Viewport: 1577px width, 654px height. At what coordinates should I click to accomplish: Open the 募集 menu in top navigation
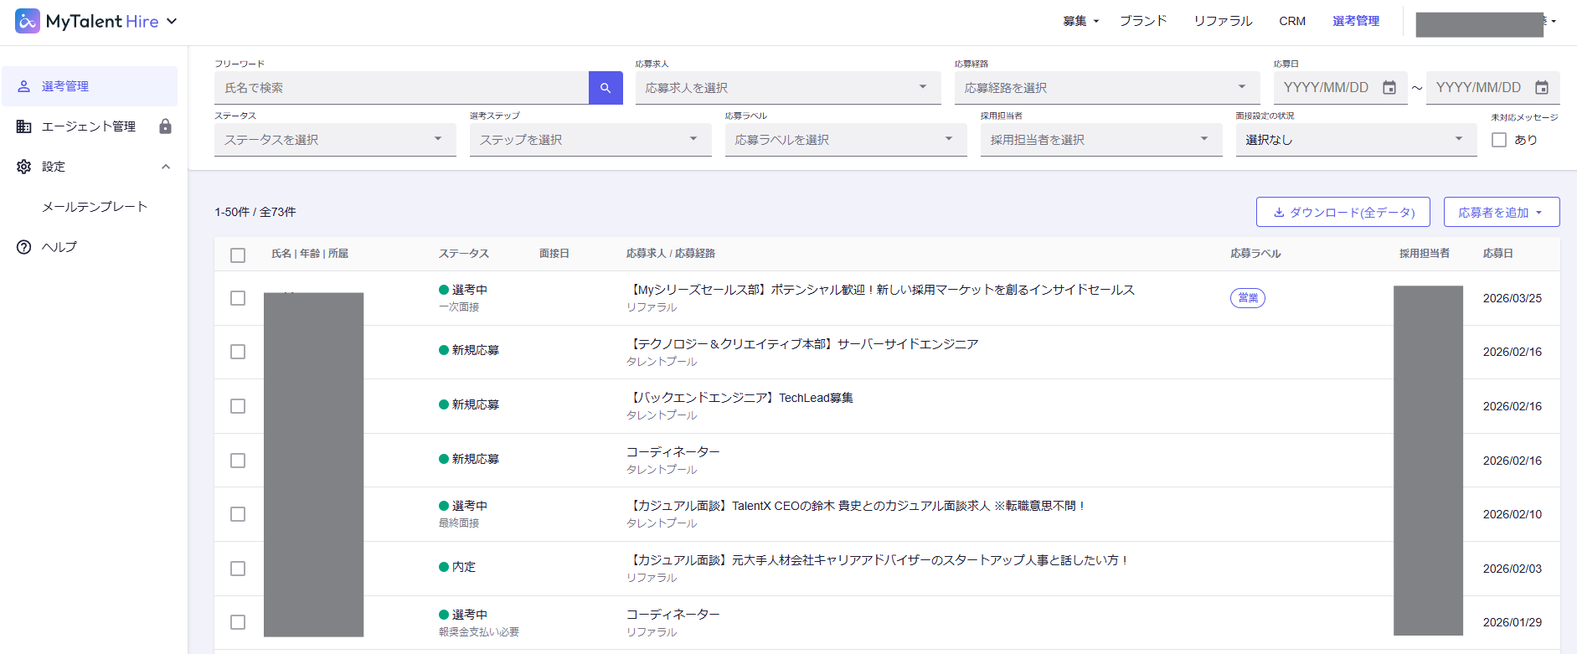pyautogui.click(x=1080, y=21)
